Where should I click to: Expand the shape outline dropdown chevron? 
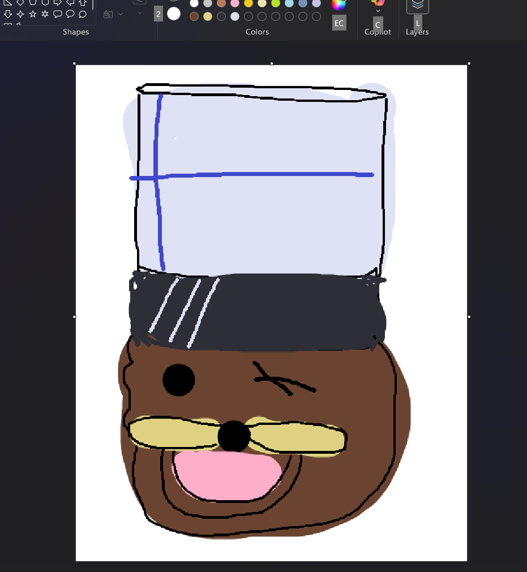pos(139,14)
